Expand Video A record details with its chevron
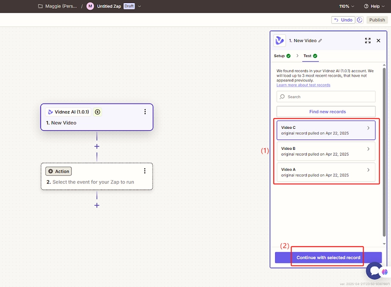Screen dimensions: 391x287 [369, 170]
